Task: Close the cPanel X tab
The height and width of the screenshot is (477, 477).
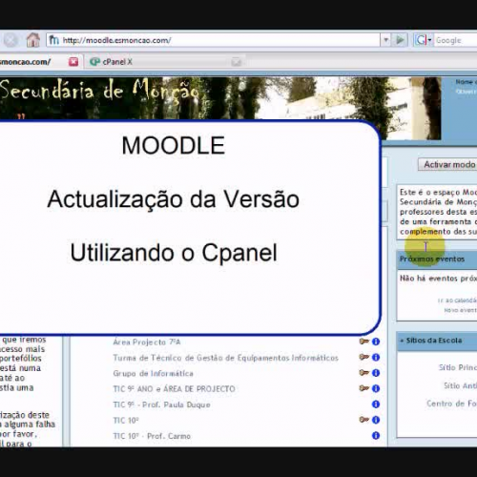Action: (x=236, y=62)
